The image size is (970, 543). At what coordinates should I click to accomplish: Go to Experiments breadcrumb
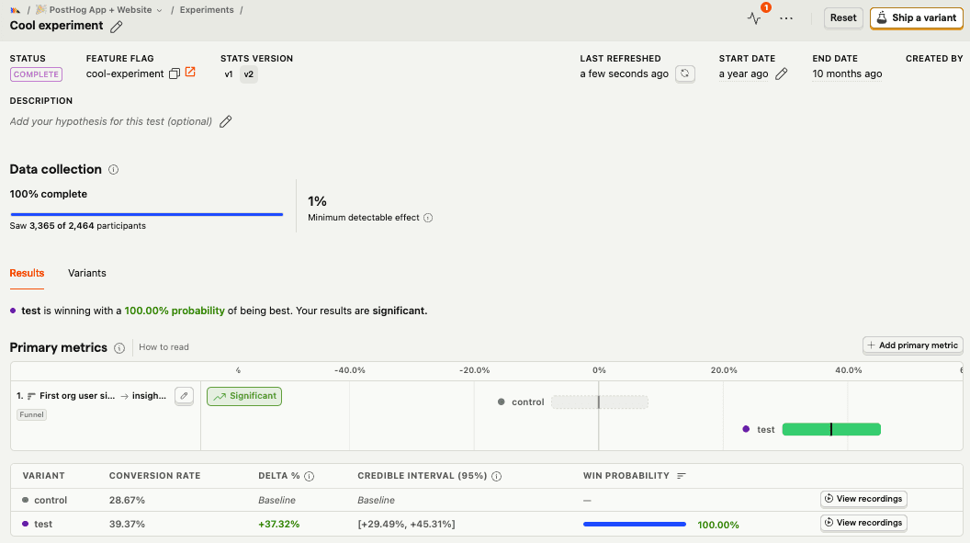point(207,10)
